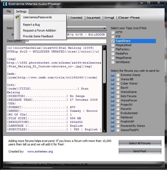Click the R icon beside BayW
The image size is (167, 170).
112,88
